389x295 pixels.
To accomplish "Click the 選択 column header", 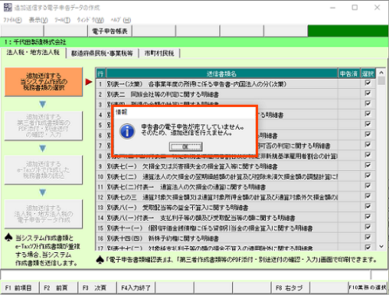I will (x=368, y=73).
